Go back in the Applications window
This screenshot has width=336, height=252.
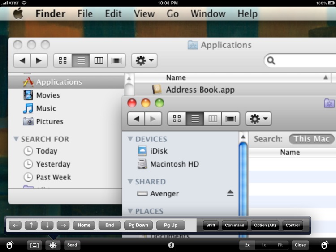pos(22,60)
